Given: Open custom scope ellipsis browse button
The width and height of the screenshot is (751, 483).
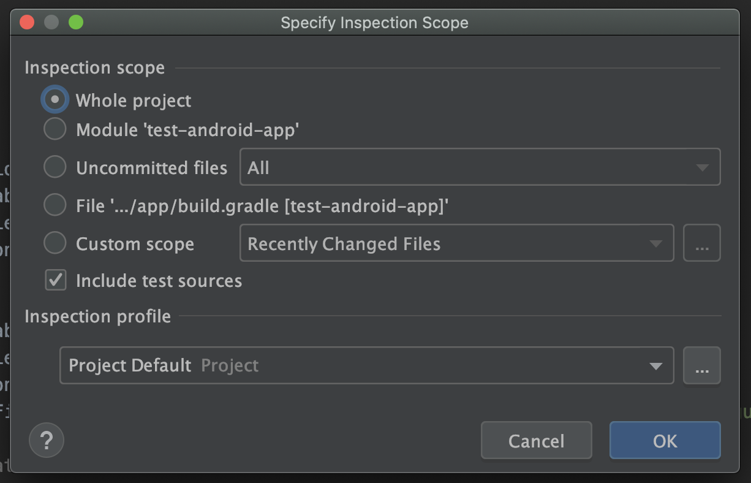Looking at the screenshot, I should pos(701,243).
